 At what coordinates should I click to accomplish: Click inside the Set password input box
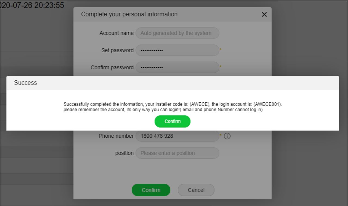[177, 50]
